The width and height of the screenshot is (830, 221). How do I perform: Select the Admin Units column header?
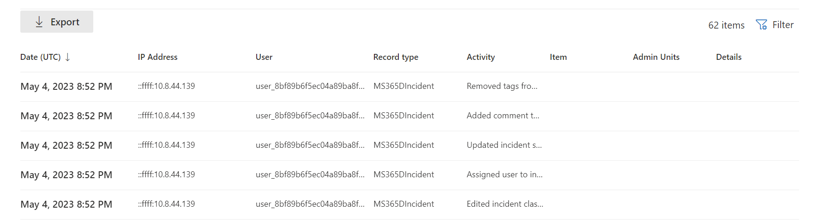[656, 57]
